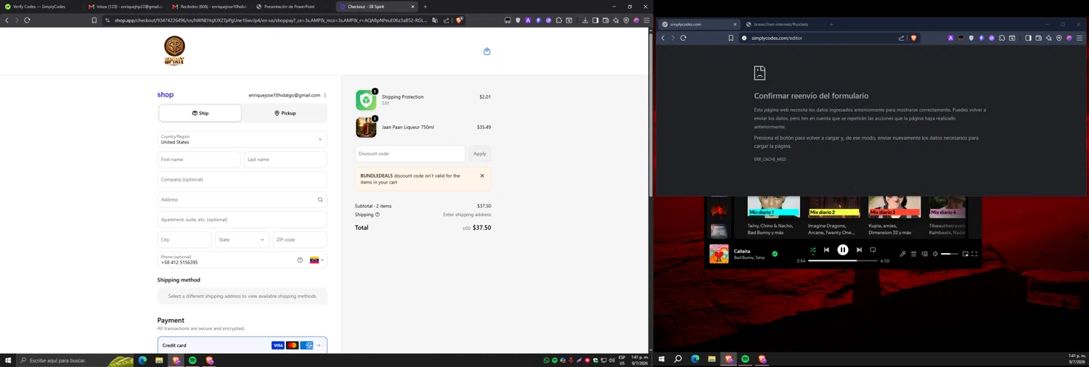This screenshot has width=1089, height=367.
Task: Open Spotify connect to device icon
Action: click(924, 254)
